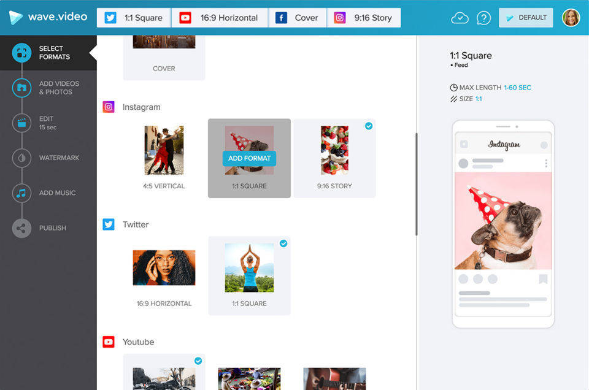Click the formats list vertical scrollbar

pyautogui.click(x=417, y=184)
